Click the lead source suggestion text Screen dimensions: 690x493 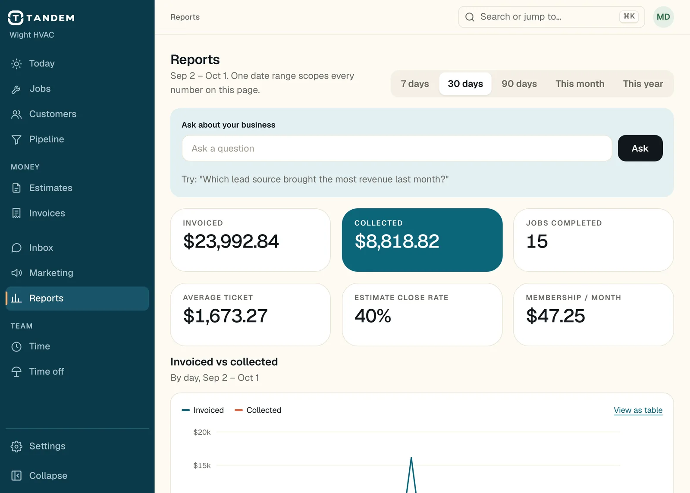[x=315, y=179]
